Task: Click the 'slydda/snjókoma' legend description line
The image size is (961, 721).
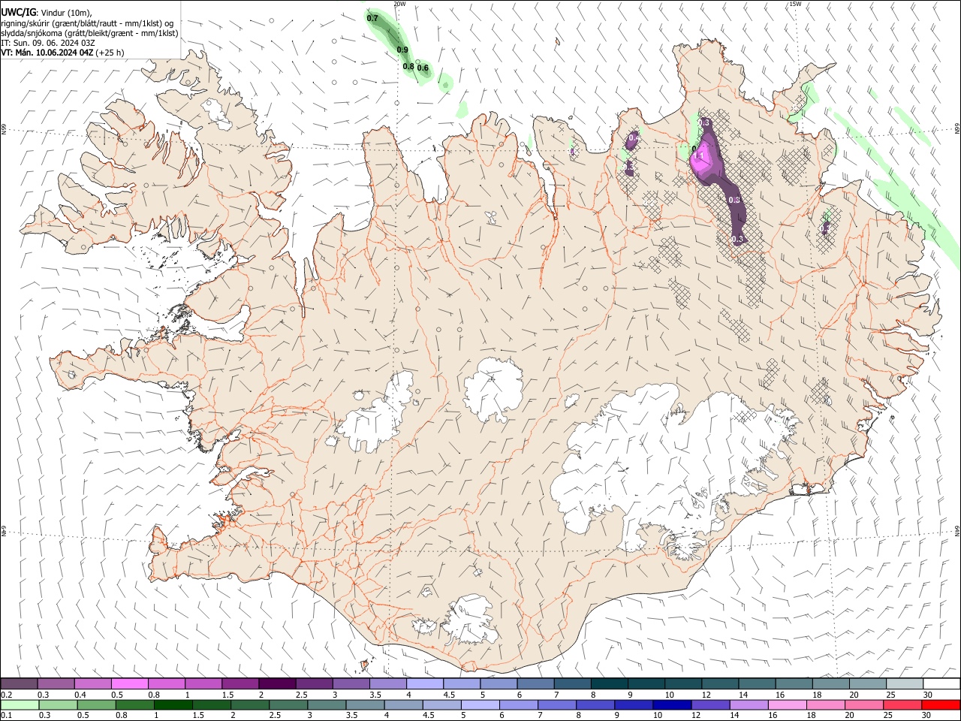Action: point(89,33)
